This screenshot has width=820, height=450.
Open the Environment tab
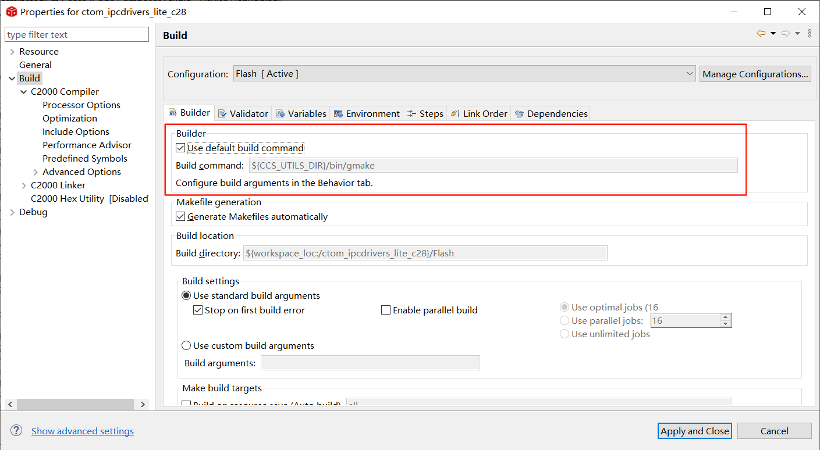click(x=367, y=113)
